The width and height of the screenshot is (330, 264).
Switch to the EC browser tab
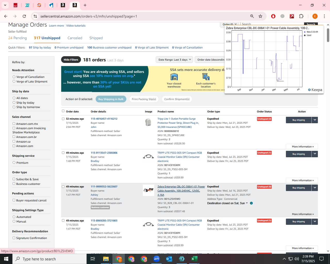[27, 5]
